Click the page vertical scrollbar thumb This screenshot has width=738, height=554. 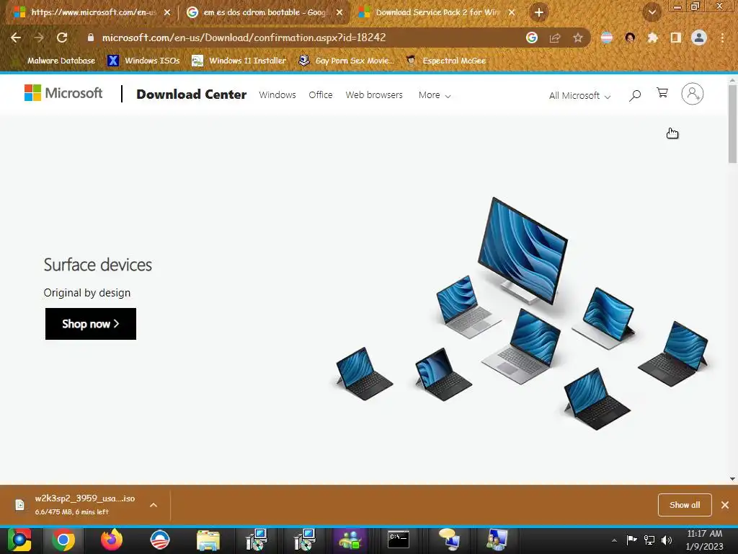click(732, 124)
